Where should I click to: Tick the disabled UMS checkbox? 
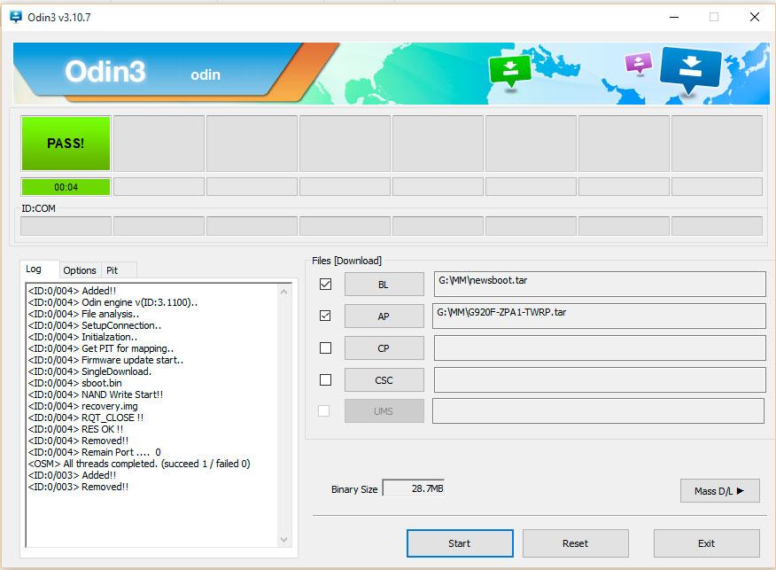(323, 411)
